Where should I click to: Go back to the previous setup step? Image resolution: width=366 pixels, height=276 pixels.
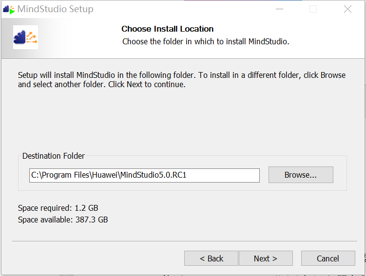click(x=211, y=258)
